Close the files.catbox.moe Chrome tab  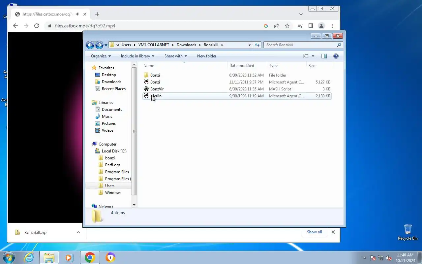(x=85, y=14)
